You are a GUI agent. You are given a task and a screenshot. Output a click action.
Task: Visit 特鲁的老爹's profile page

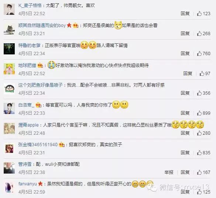coord(29,45)
